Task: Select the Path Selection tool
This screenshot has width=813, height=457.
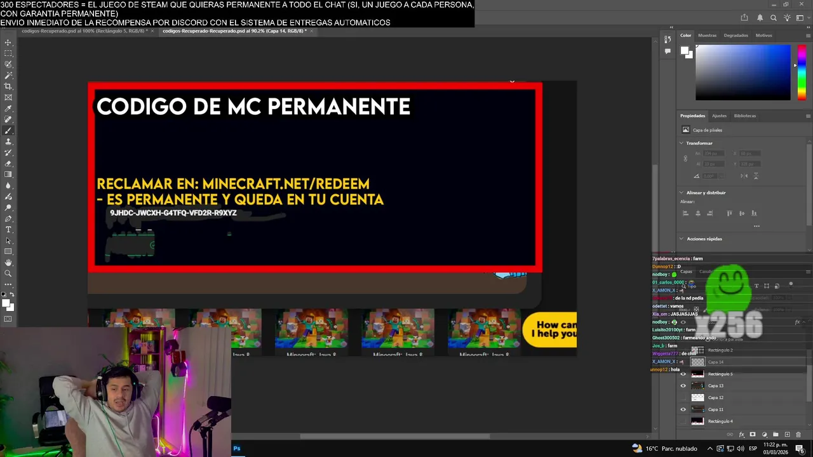Action: pos(8,241)
